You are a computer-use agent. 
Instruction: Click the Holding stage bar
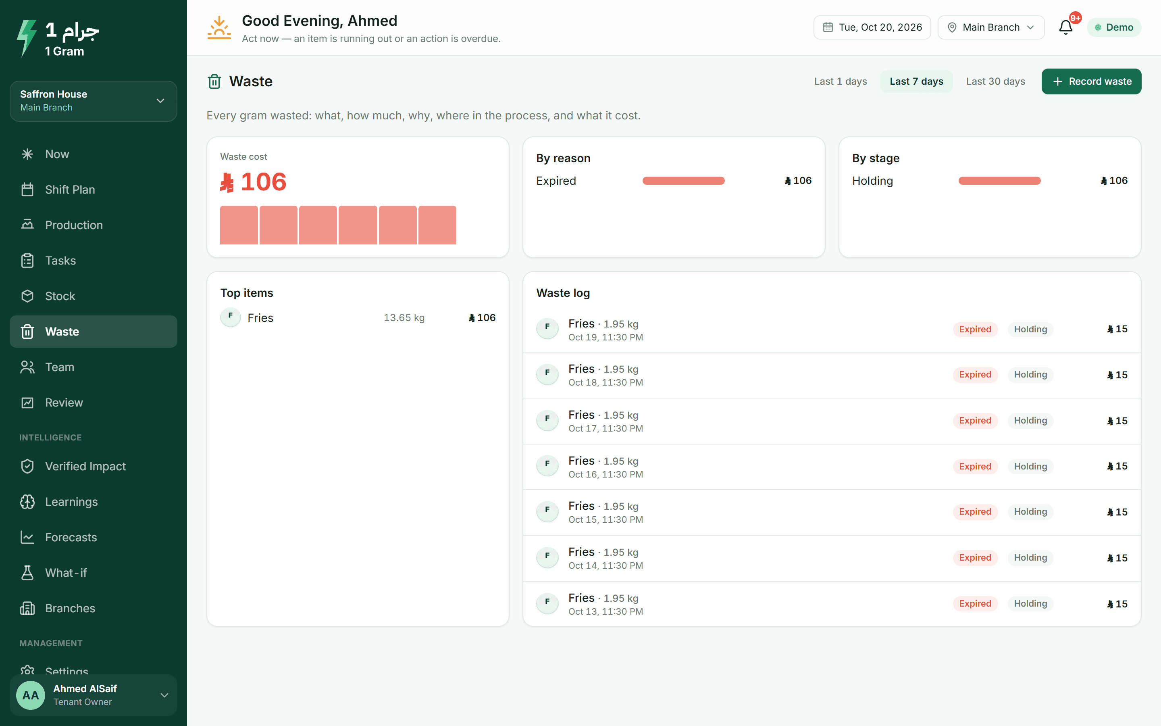point(999,181)
